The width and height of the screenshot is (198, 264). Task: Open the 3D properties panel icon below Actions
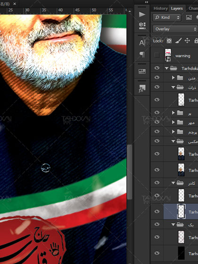click(142, 25)
